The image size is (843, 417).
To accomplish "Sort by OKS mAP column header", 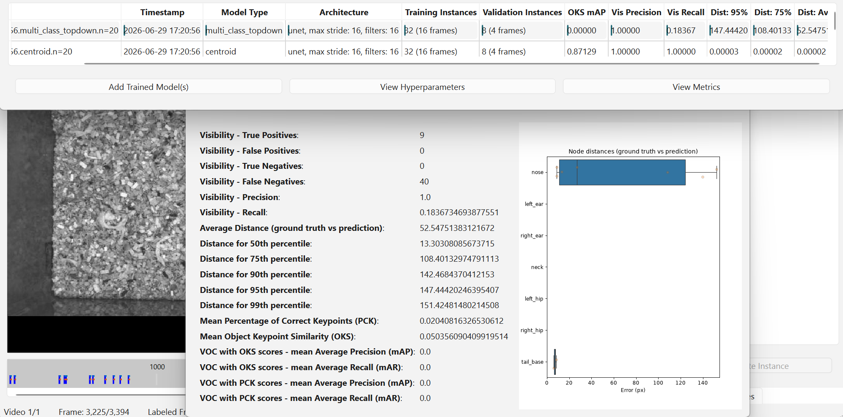I will [587, 12].
